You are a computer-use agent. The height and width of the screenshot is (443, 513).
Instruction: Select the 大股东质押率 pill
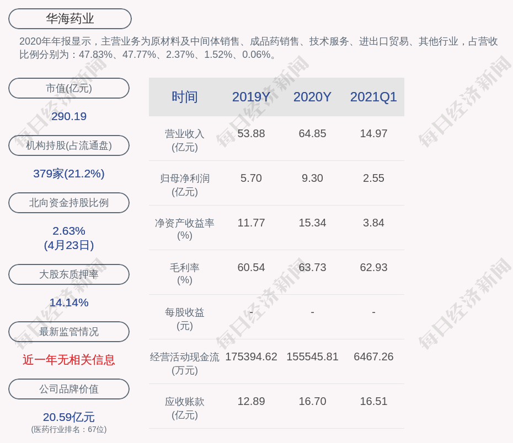coord(69,274)
